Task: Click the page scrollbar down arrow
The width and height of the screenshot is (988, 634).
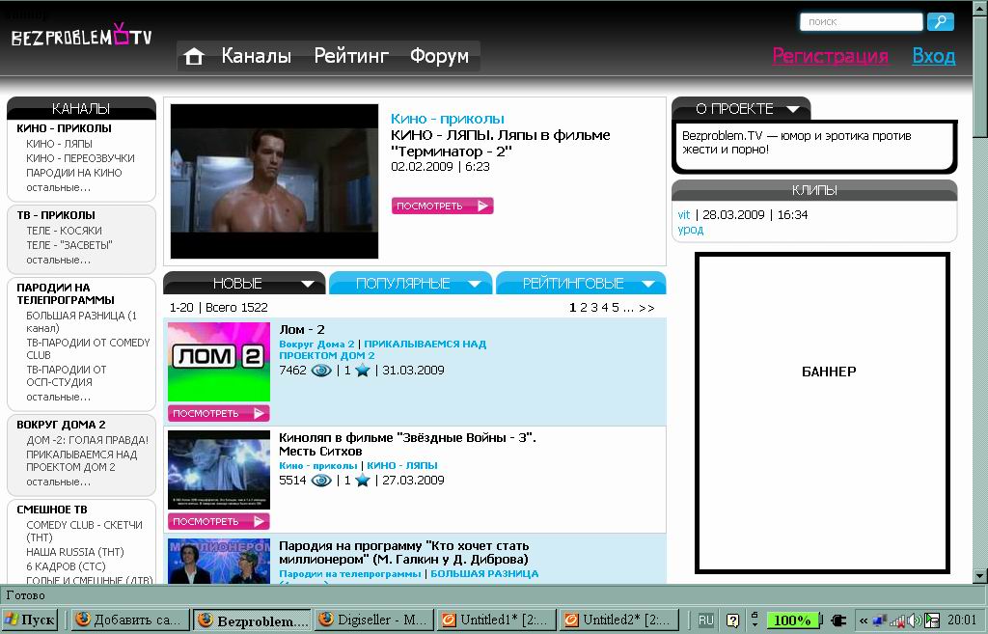Action: click(980, 576)
